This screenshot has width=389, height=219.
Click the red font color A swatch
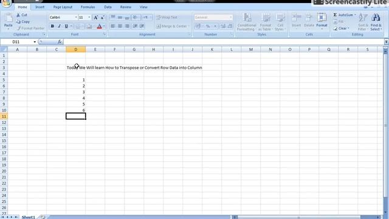[99, 26]
